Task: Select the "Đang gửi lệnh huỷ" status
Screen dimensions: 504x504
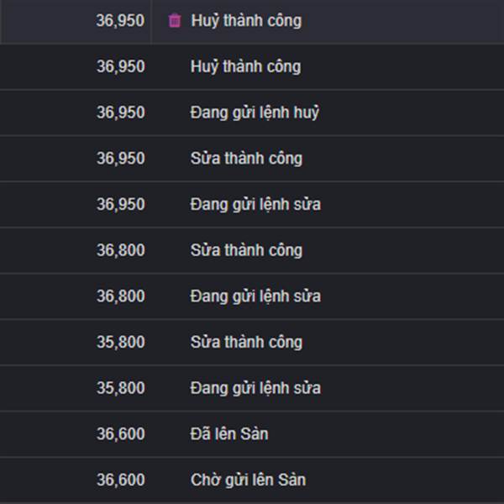Action: (x=255, y=113)
